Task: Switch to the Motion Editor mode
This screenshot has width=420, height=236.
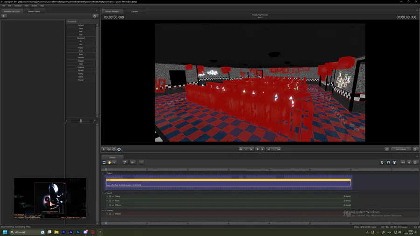Action: [x=109, y=162]
